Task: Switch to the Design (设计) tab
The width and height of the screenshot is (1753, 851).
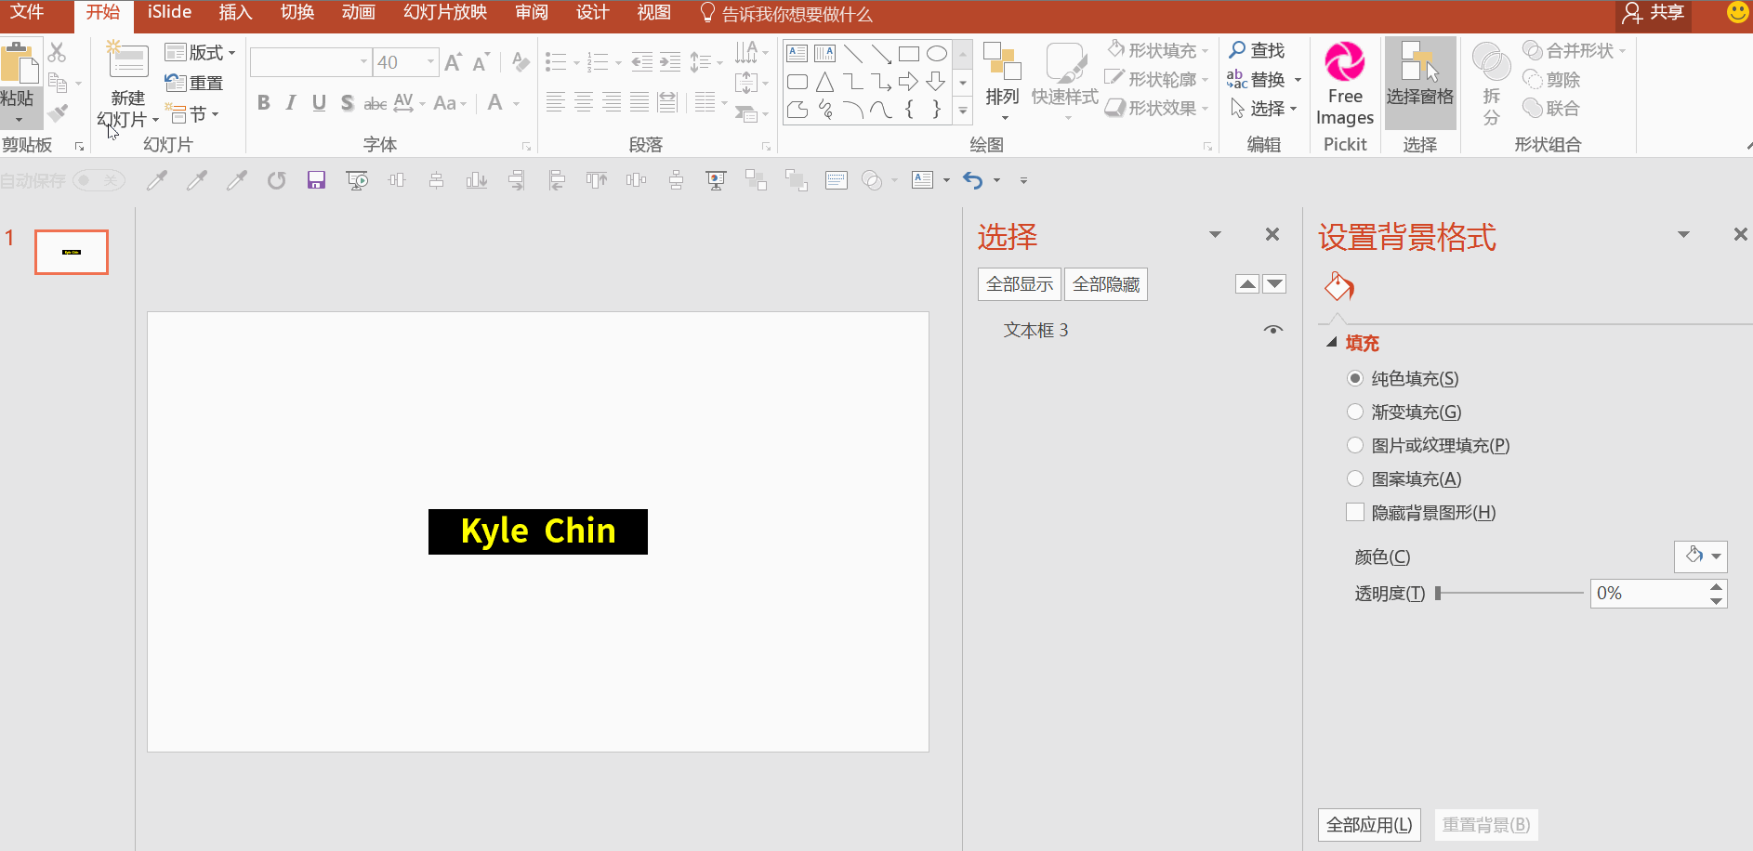Action: pyautogui.click(x=592, y=13)
